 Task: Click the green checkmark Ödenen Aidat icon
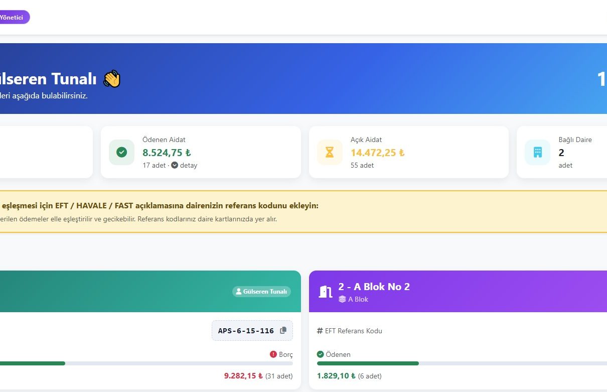click(121, 152)
